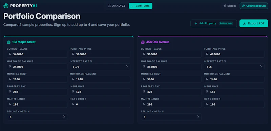Focus the 6,75 interest rate field

click(x=100, y=67)
